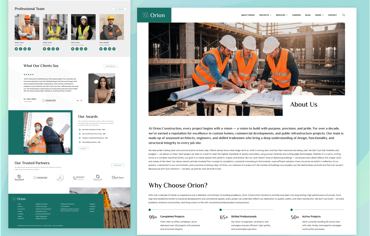Viewport: 370px width, 236px height.
Task: Select Blog in the top navigation
Action: (308, 15)
